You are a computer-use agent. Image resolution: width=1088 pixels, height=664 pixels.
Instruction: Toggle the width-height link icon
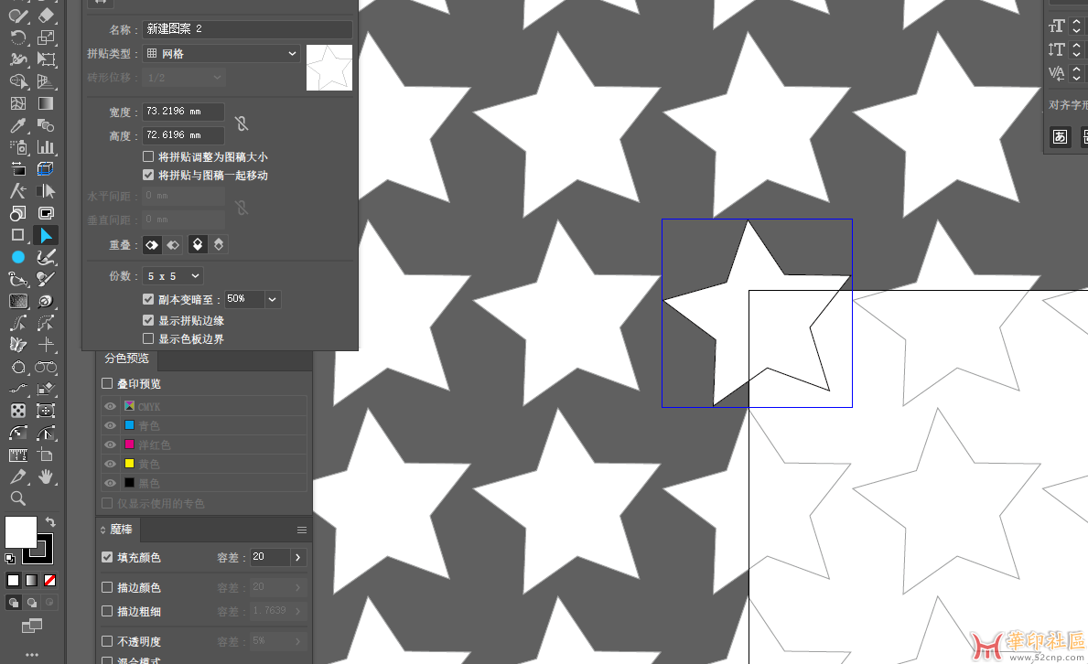(x=242, y=123)
